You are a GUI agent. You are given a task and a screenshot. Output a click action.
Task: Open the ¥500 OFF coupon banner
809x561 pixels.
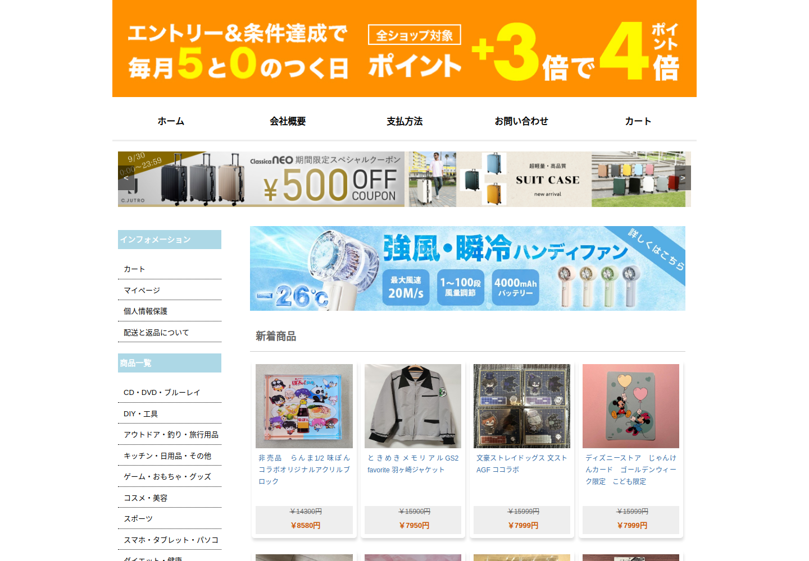[261, 179]
